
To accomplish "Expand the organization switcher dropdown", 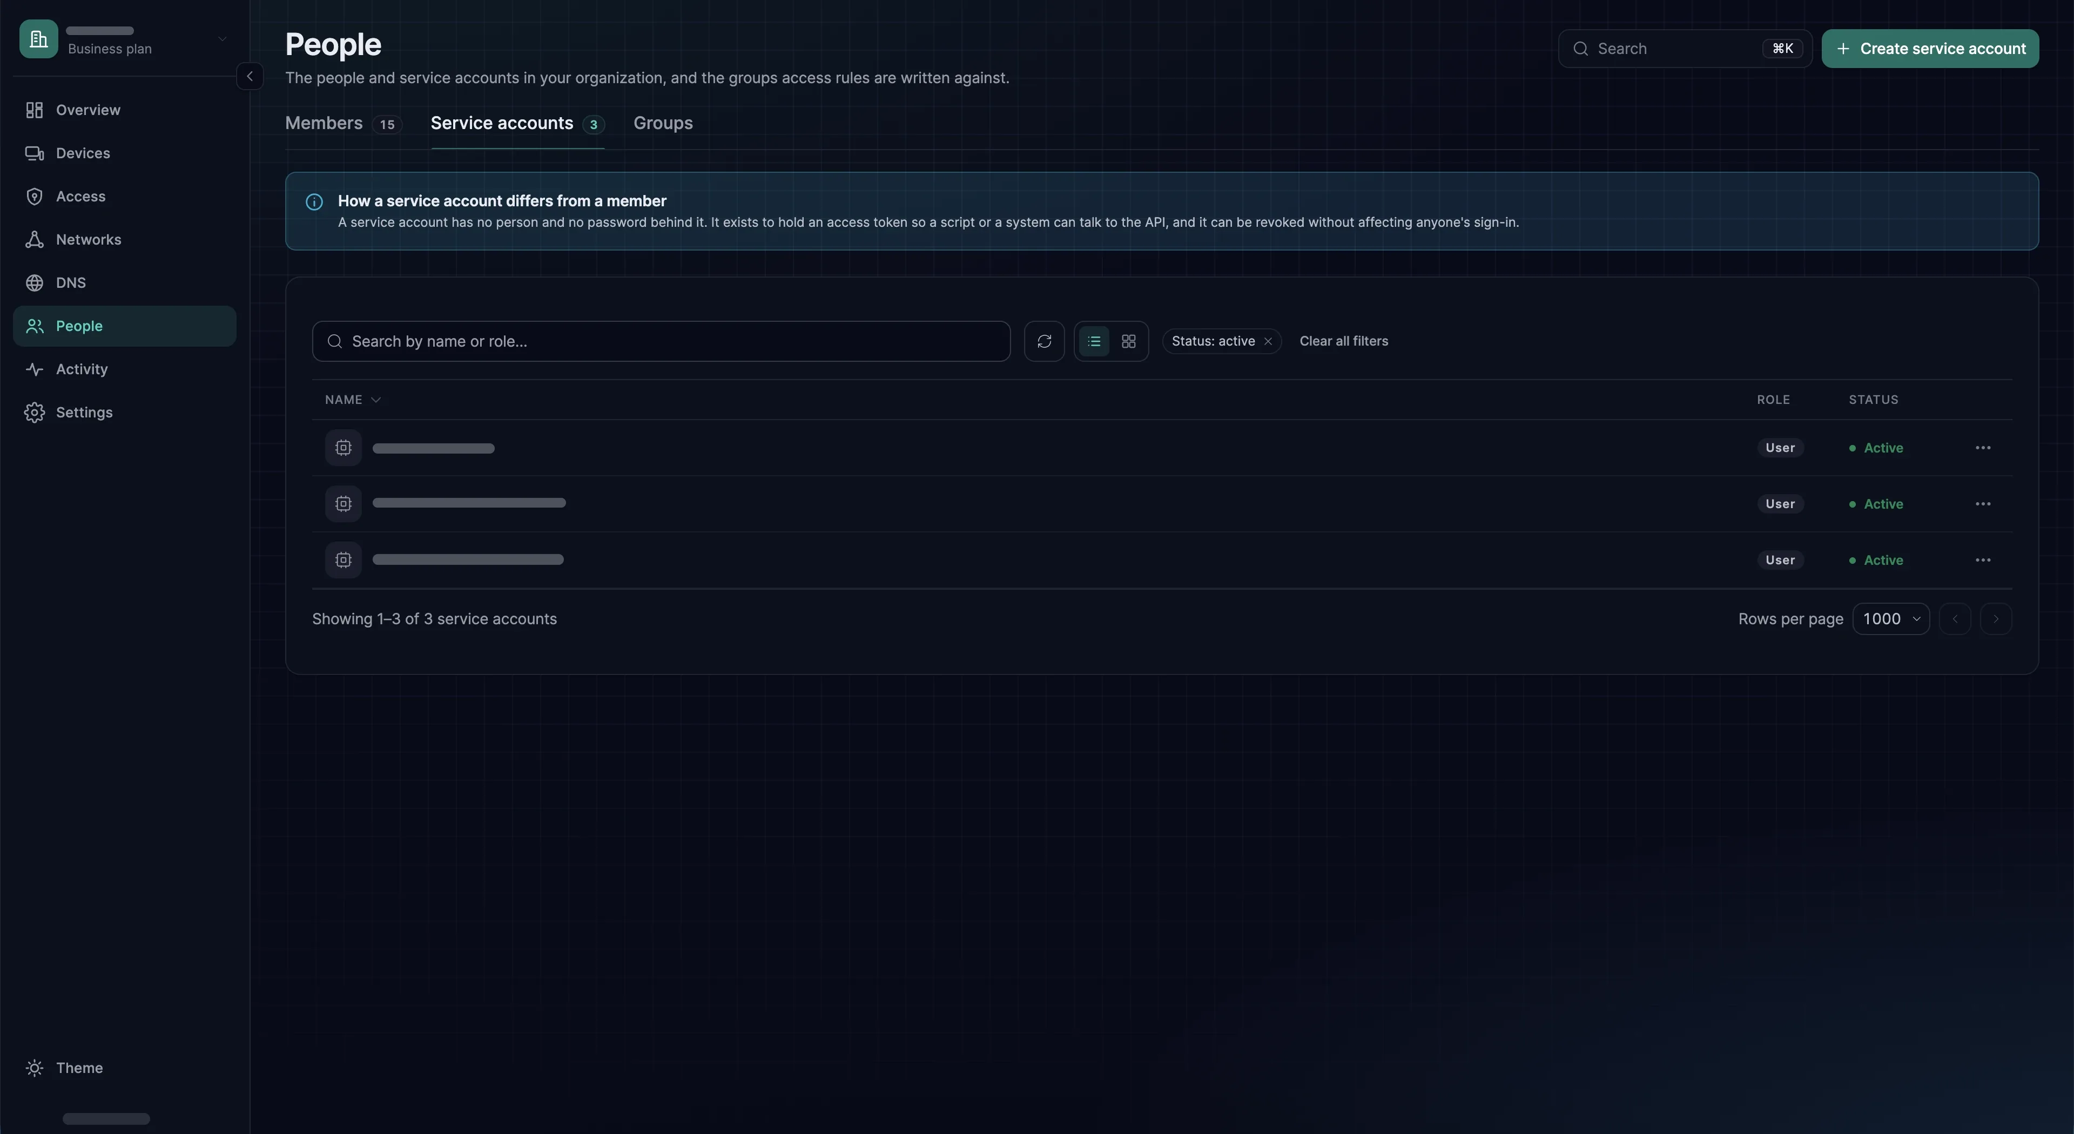I will coord(222,39).
